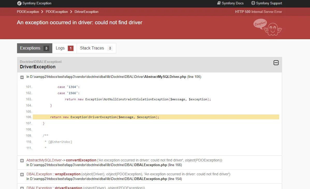The image size is (310, 189).
Task: Click the Symfony ghost exception illustration
Action: (x=268, y=27)
